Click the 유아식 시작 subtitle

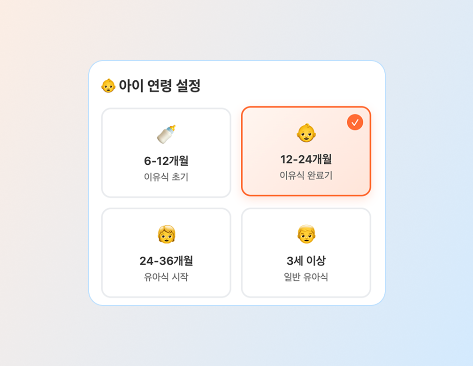166,277
